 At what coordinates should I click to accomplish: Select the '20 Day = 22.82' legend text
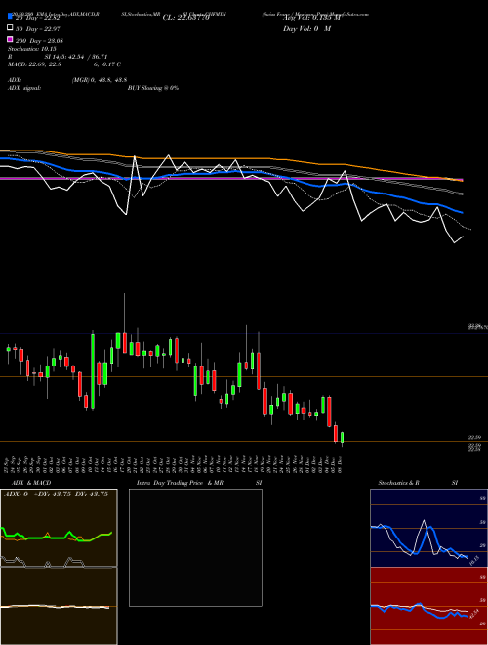coord(39,18)
